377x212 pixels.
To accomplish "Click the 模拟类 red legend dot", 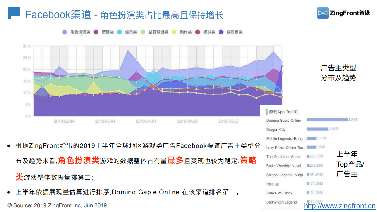I will pyautogui.click(x=198, y=32).
